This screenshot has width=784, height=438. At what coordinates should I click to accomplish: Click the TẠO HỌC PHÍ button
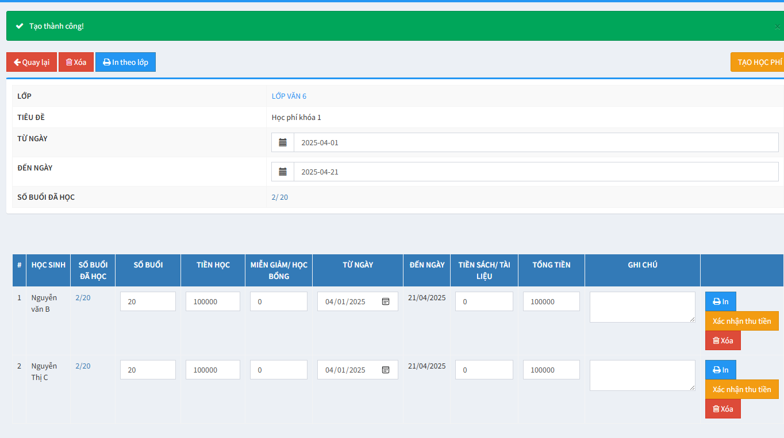coord(759,62)
